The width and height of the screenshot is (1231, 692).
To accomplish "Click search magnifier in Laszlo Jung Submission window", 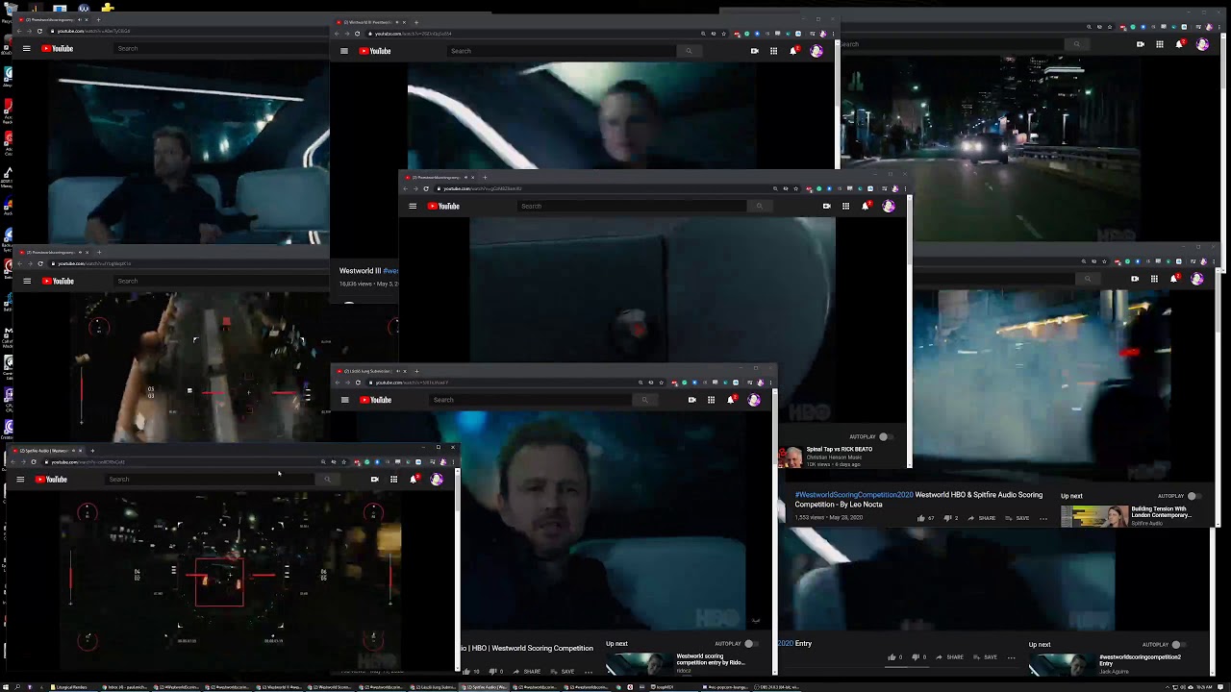I will [644, 400].
